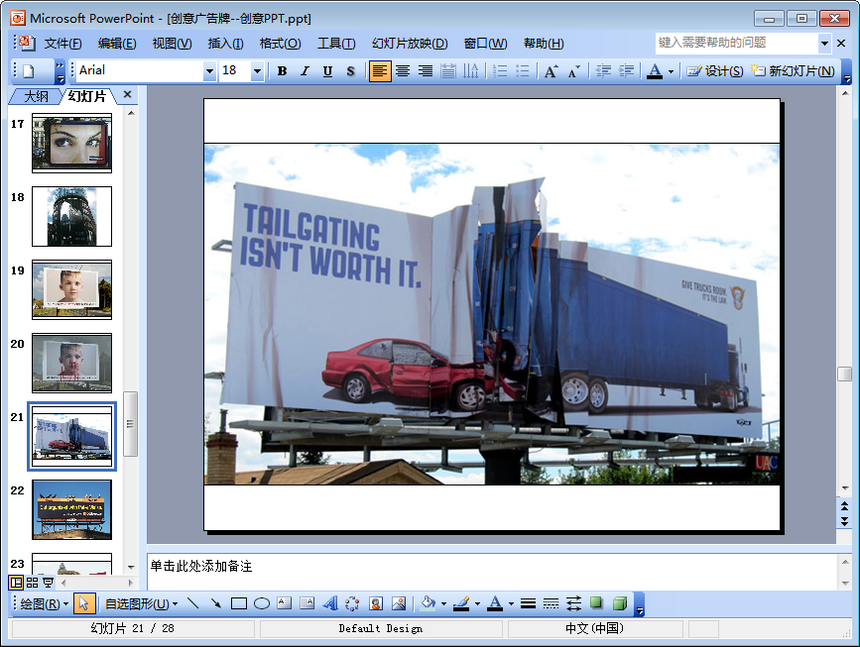Click the Increase Font Size icon
The width and height of the screenshot is (860, 647).
pyautogui.click(x=552, y=71)
